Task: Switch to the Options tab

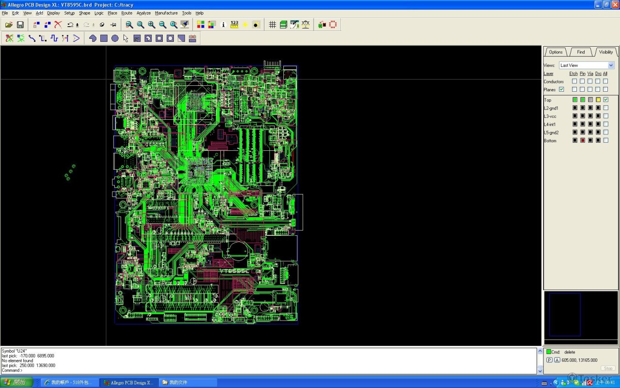Action: tap(556, 52)
